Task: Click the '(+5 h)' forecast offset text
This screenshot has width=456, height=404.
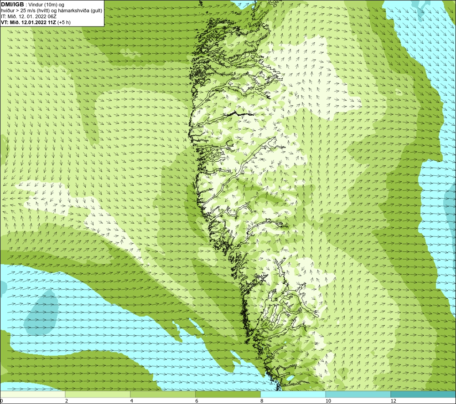Action: pyautogui.click(x=64, y=22)
